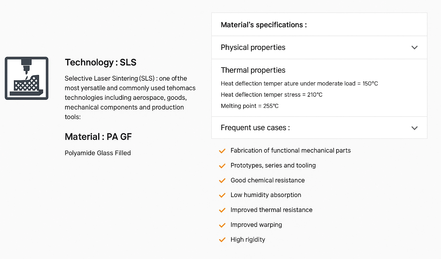Select the Frequent use cases accordion row
Screen dimensions: 441x259
coord(255,128)
